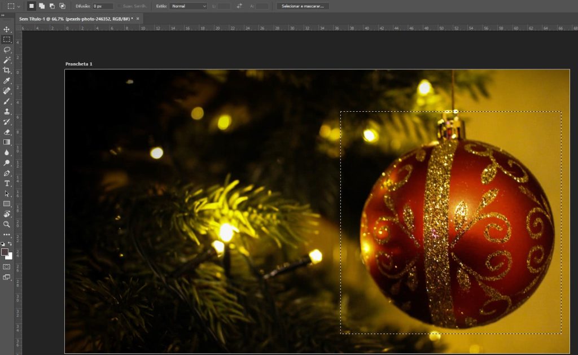The image size is (578, 355).
Task: Select the Brush tool
Action: [7, 101]
